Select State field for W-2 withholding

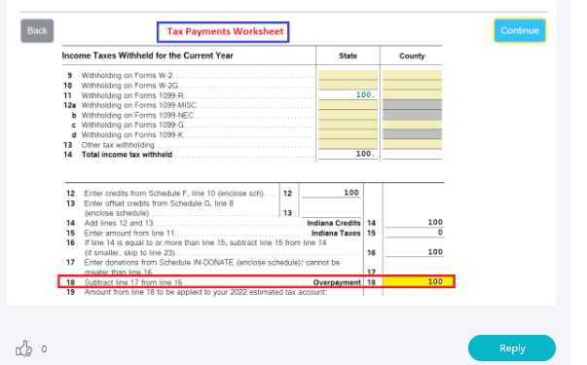348,75
